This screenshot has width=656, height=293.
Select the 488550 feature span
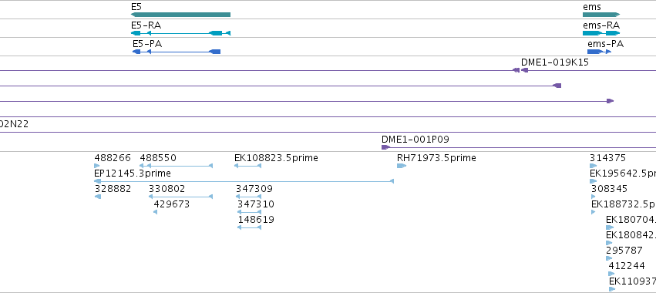click(176, 166)
